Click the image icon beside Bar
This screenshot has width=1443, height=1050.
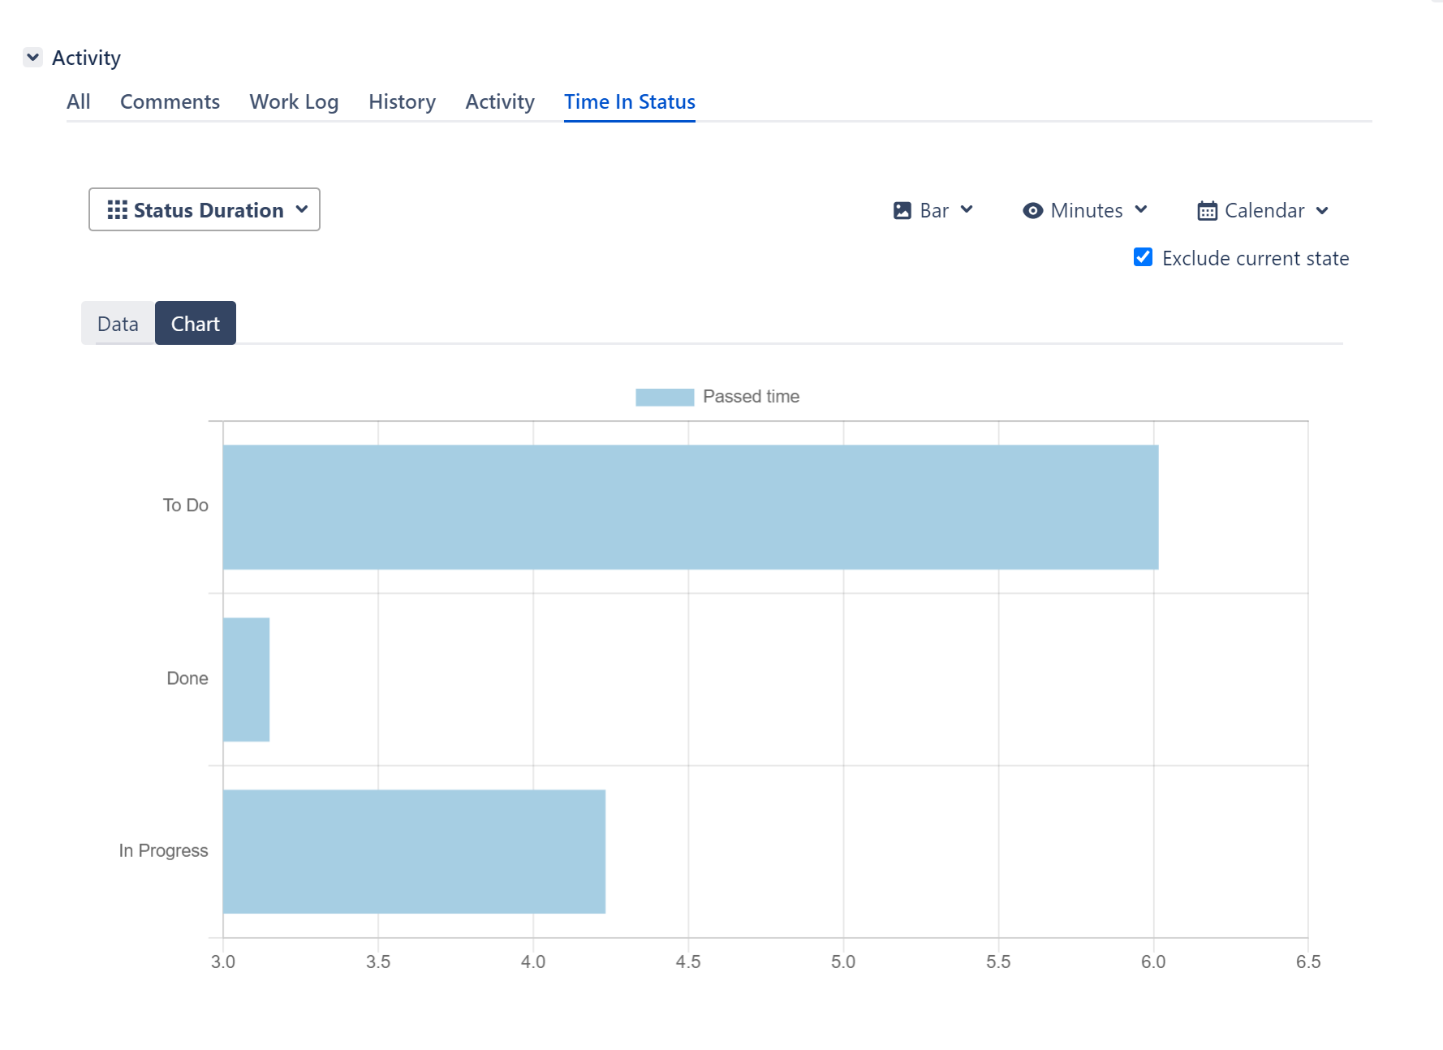pos(902,211)
